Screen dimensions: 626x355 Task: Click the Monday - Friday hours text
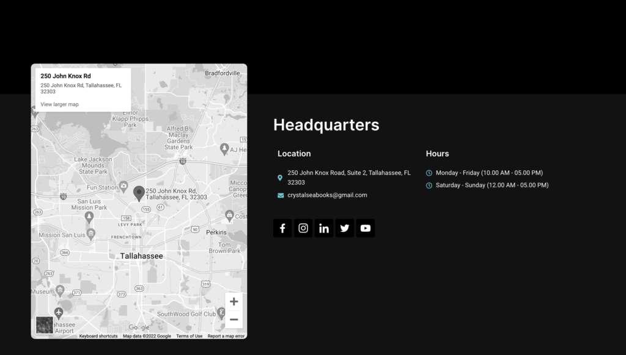click(489, 173)
